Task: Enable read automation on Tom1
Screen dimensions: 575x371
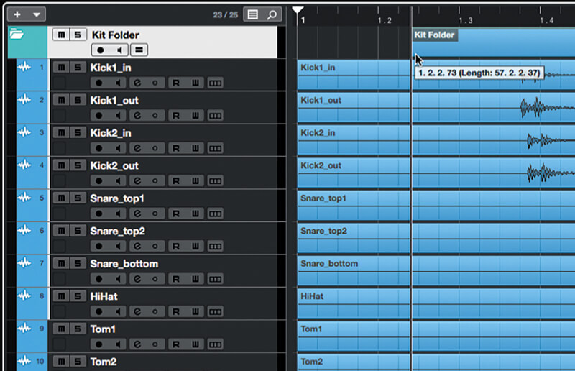Action: click(176, 344)
